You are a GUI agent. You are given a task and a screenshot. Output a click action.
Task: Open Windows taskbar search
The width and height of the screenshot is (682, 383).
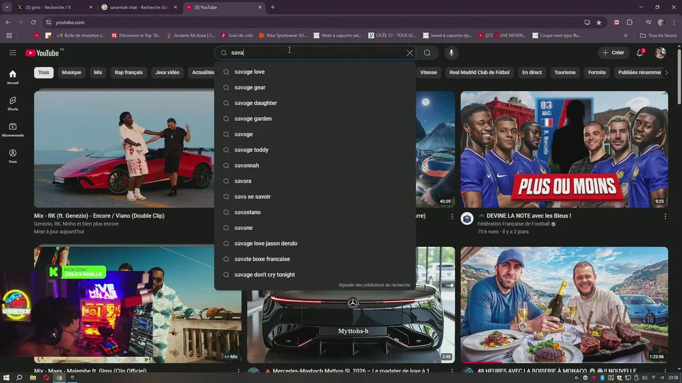pos(19,378)
